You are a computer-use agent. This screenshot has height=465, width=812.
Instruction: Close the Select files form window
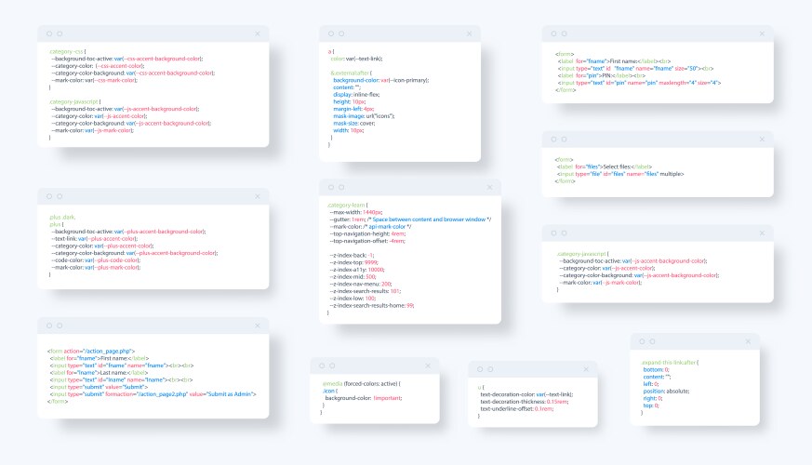tap(762, 138)
